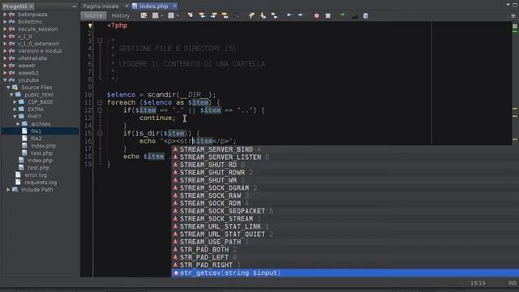Viewport: 519px width, 292px height.
Task: Select the villettaitalia project
Action: 32,58
